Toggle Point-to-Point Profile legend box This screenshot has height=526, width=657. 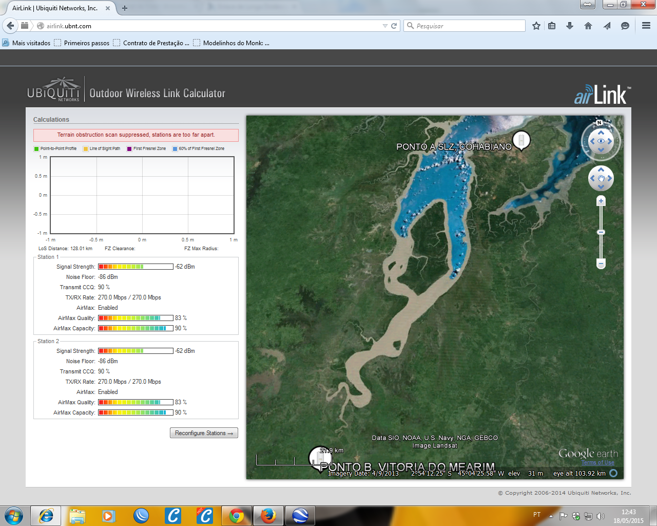pyautogui.click(x=36, y=149)
